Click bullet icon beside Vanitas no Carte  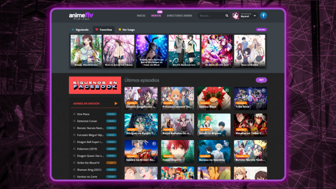(74, 177)
